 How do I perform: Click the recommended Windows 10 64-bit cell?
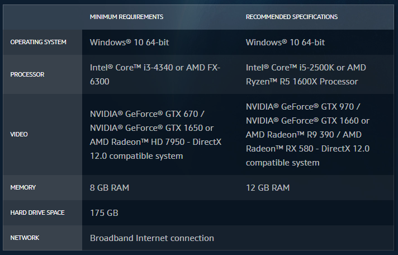point(285,42)
